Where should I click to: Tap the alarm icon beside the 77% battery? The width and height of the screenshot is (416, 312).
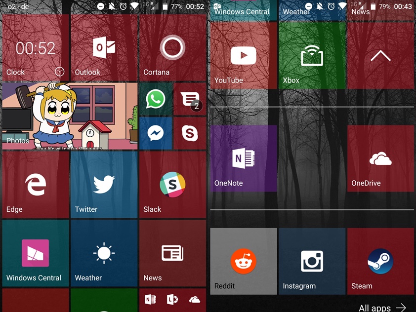123,6
